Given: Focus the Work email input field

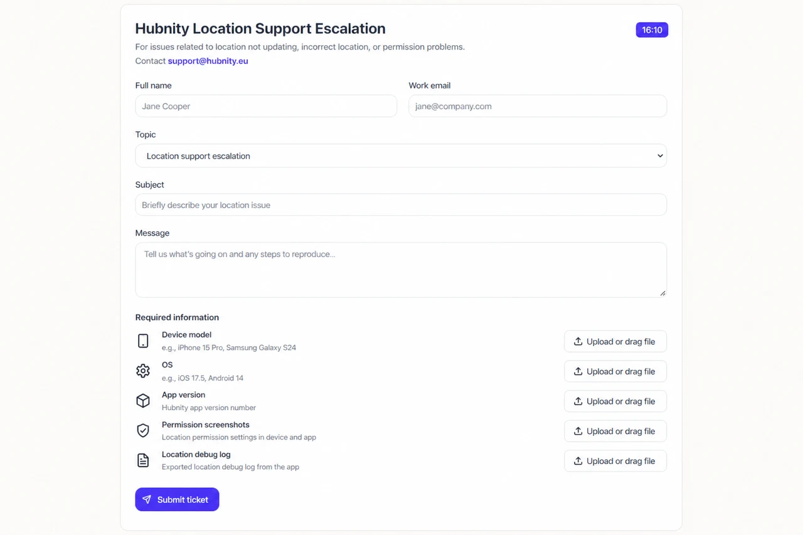Looking at the screenshot, I should point(538,106).
